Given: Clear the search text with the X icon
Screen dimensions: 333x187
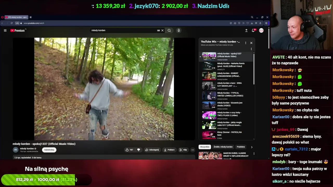Looking at the screenshot, I should [162, 30].
